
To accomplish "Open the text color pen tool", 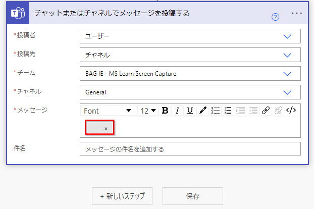I will tap(202, 111).
